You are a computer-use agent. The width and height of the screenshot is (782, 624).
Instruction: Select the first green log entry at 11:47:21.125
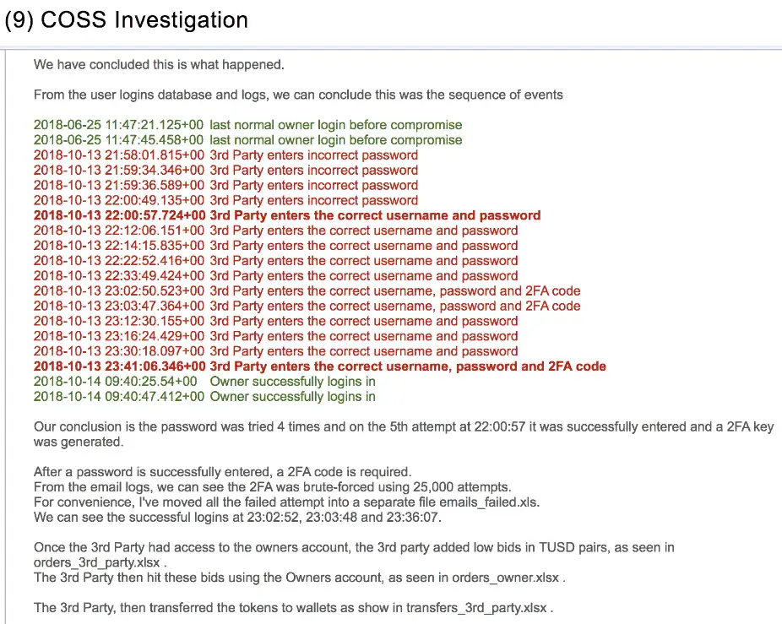click(x=248, y=125)
